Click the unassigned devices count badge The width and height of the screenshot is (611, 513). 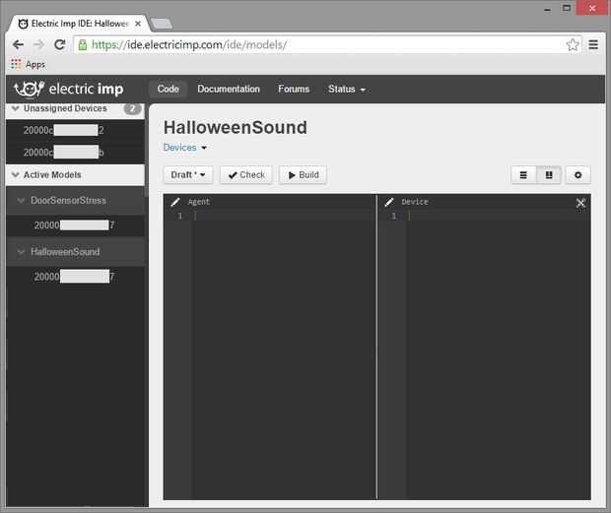coord(132,108)
